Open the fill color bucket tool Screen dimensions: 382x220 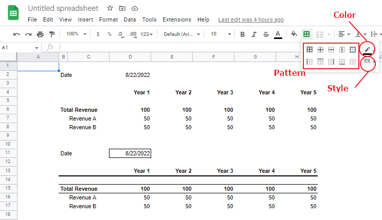(294, 34)
